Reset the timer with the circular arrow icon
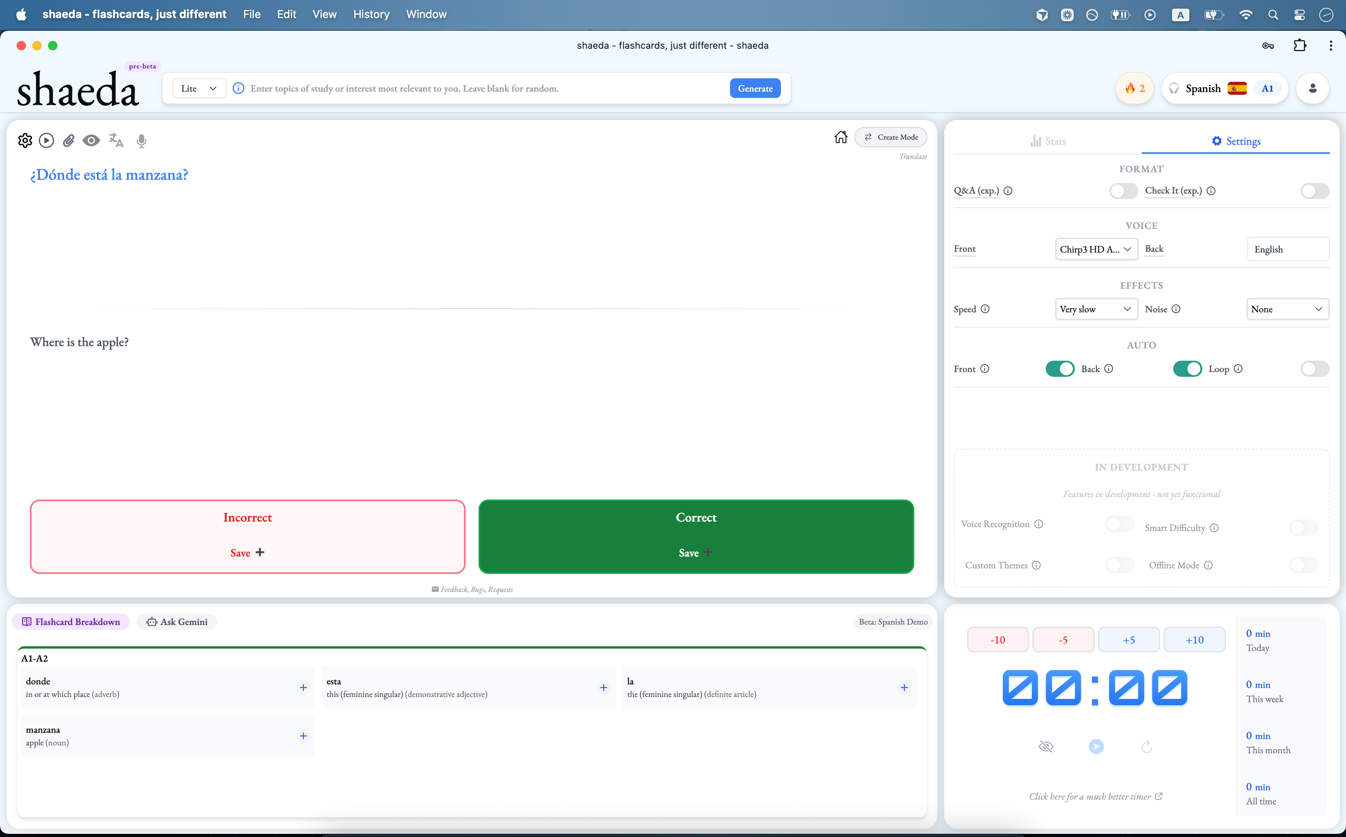Viewport: 1346px width, 837px height. (x=1146, y=747)
